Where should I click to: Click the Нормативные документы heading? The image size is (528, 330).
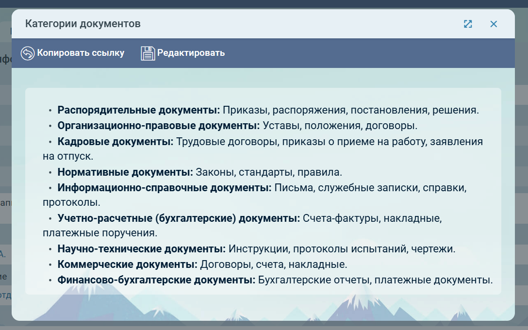tap(125, 172)
